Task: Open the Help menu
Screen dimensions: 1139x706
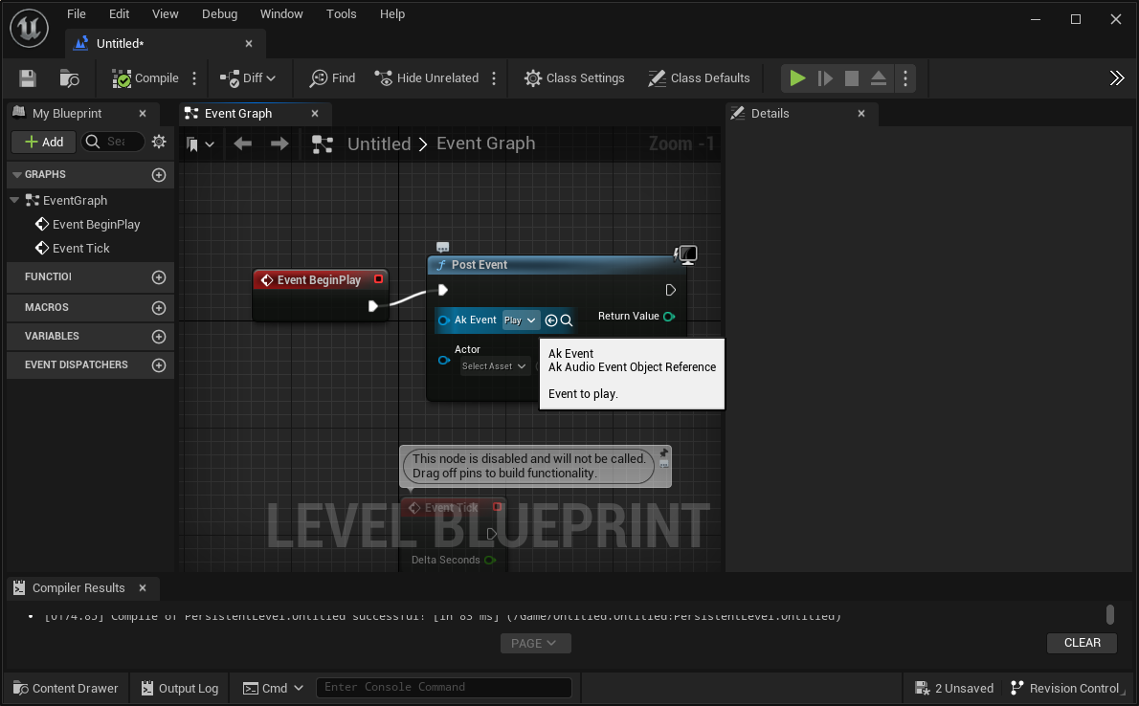Action: tap(392, 13)
